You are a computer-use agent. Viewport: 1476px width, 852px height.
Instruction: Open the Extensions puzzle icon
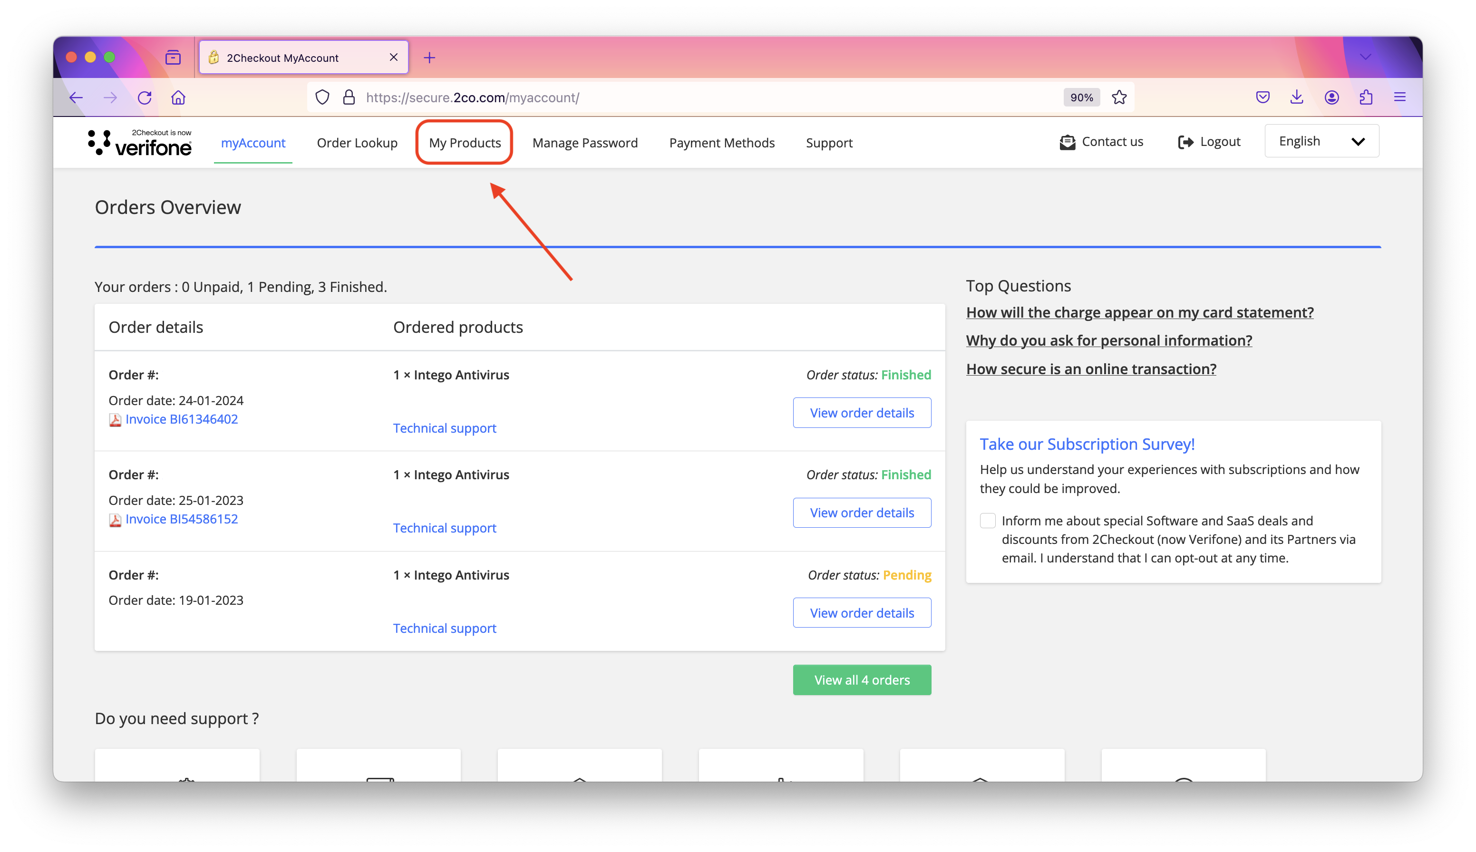(1366, 97)
